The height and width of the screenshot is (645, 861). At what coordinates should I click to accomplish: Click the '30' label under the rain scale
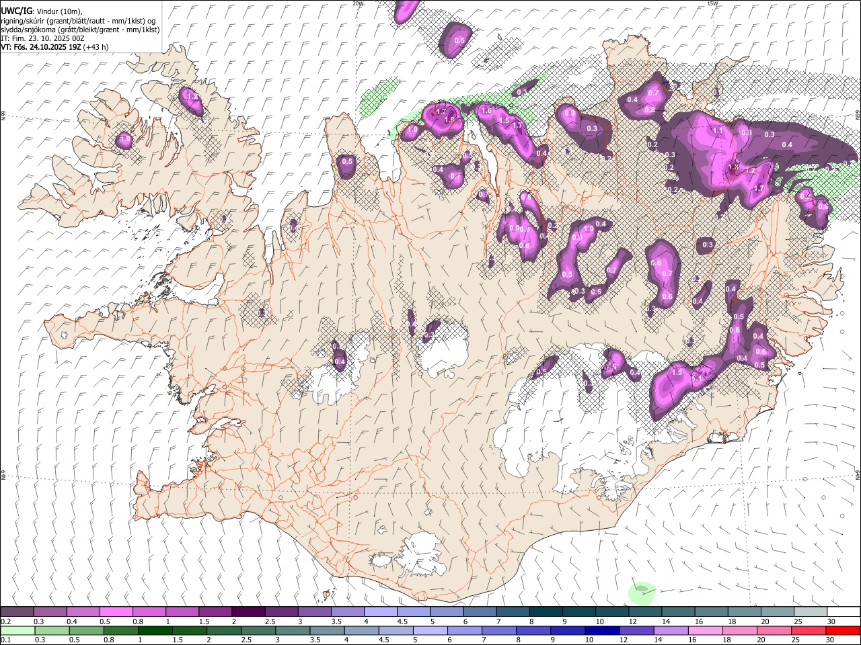[831, 640]
